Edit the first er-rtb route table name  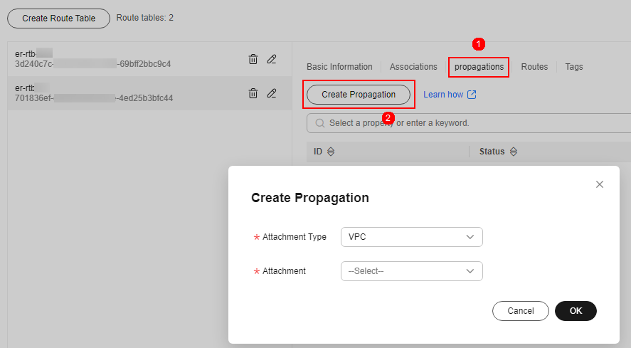point(272,59)
